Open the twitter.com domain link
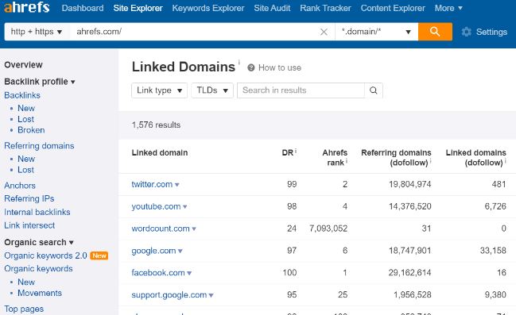516x315 pixels. tap(152, 184)
